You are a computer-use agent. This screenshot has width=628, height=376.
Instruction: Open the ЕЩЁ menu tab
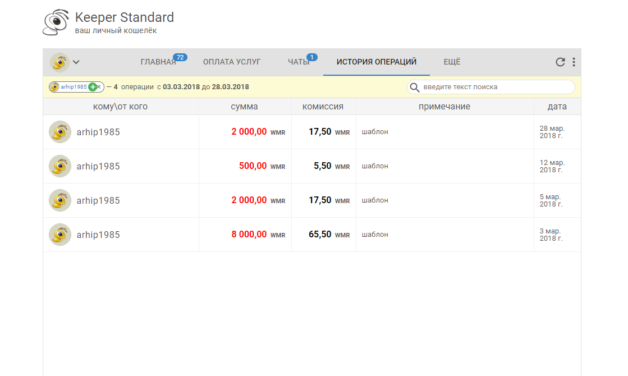(x=452, y=62)
